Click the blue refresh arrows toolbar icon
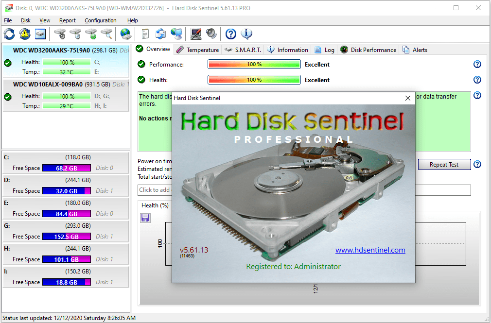This screenshot has width=491, height=323. [x=9, y=34]
